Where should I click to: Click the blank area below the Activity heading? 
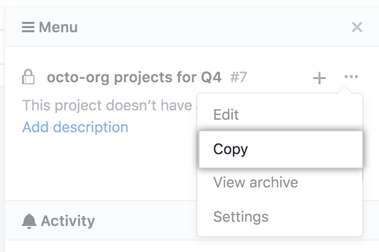[x=99, y=246]
